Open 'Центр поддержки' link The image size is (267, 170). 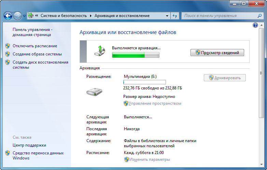[x=29, y=145]
